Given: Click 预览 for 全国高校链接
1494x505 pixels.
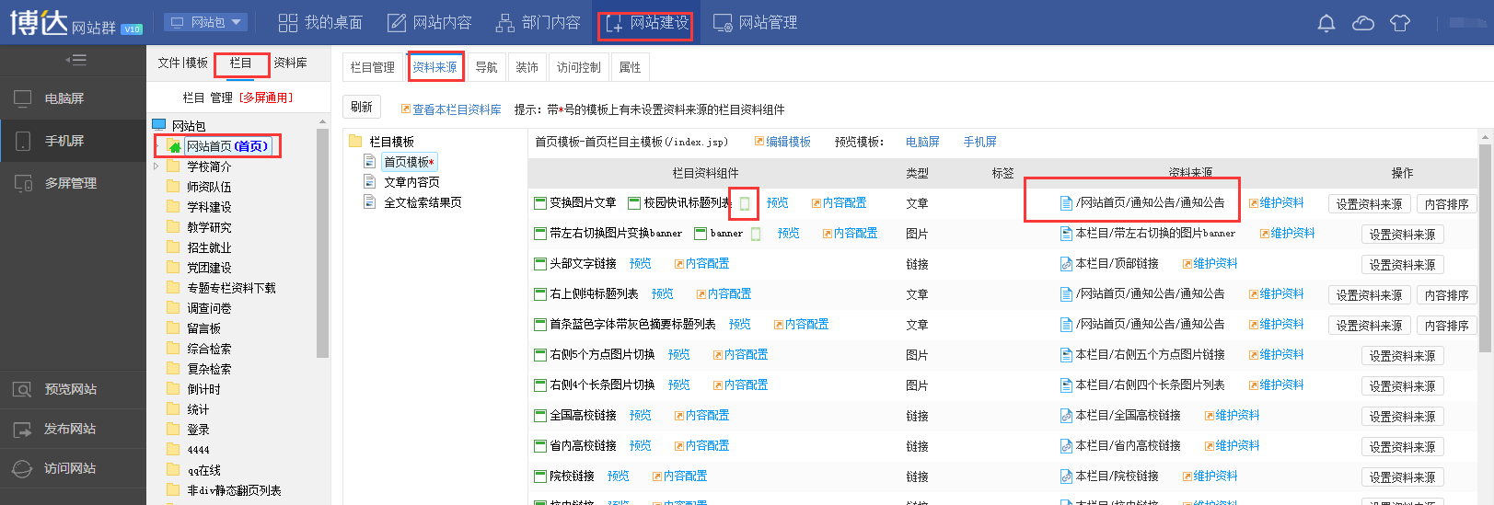Looking at the screenshot, I should point(641,415).
